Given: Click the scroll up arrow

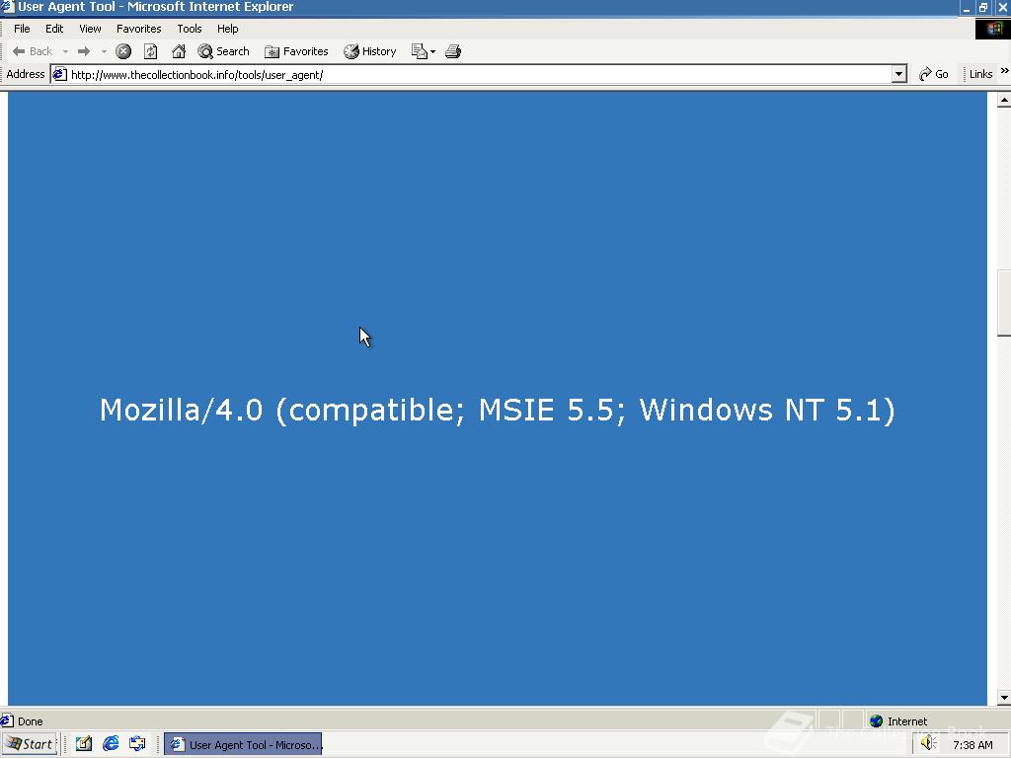Looking at the screenshot, I should pos(1004,100).
